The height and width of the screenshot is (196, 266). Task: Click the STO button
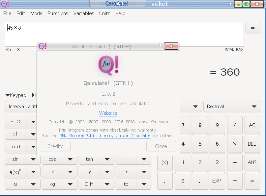[15, 122]
